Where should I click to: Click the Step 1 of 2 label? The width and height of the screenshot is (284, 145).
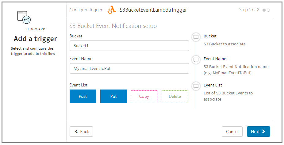pos(249,10)
